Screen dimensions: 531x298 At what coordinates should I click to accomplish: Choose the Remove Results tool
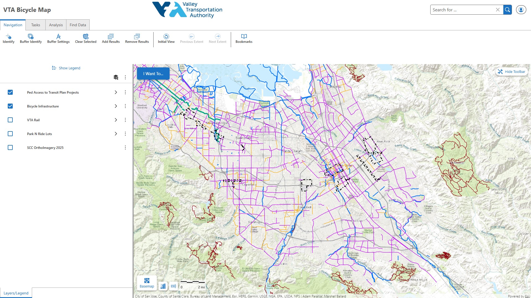point(137,38)
